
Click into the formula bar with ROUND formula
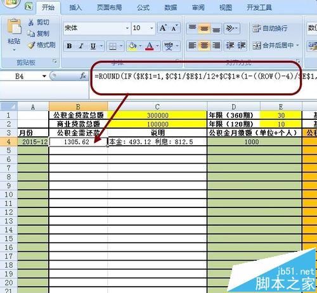(204, 76)
